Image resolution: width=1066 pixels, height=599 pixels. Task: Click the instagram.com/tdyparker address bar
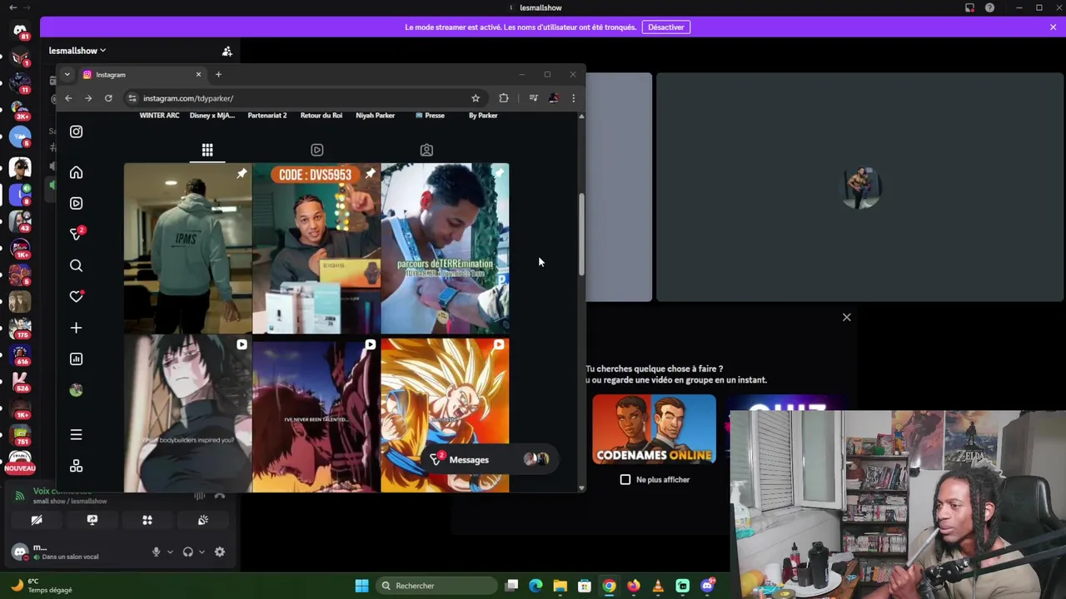coord(304,98)
